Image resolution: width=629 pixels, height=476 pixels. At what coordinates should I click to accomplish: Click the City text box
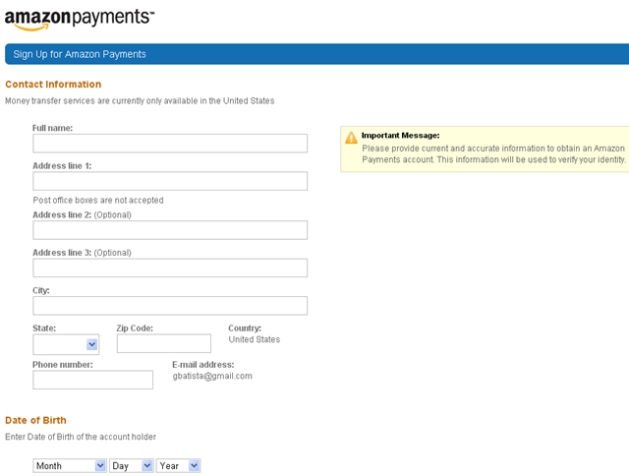click(170, 306)
